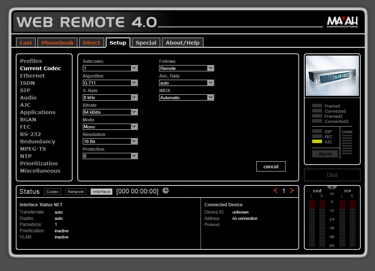375x271 pixels.
Task: Click the Connected status indicator
Action: (x=317, y=111)
